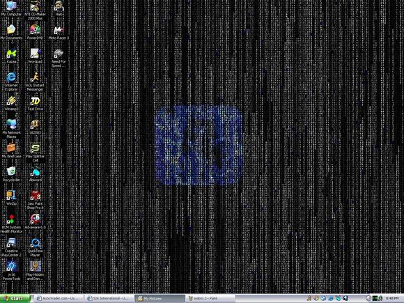Launch the Winamp3 shortcut
This screenshot has height=303, width=404.
tap(11, 103)
